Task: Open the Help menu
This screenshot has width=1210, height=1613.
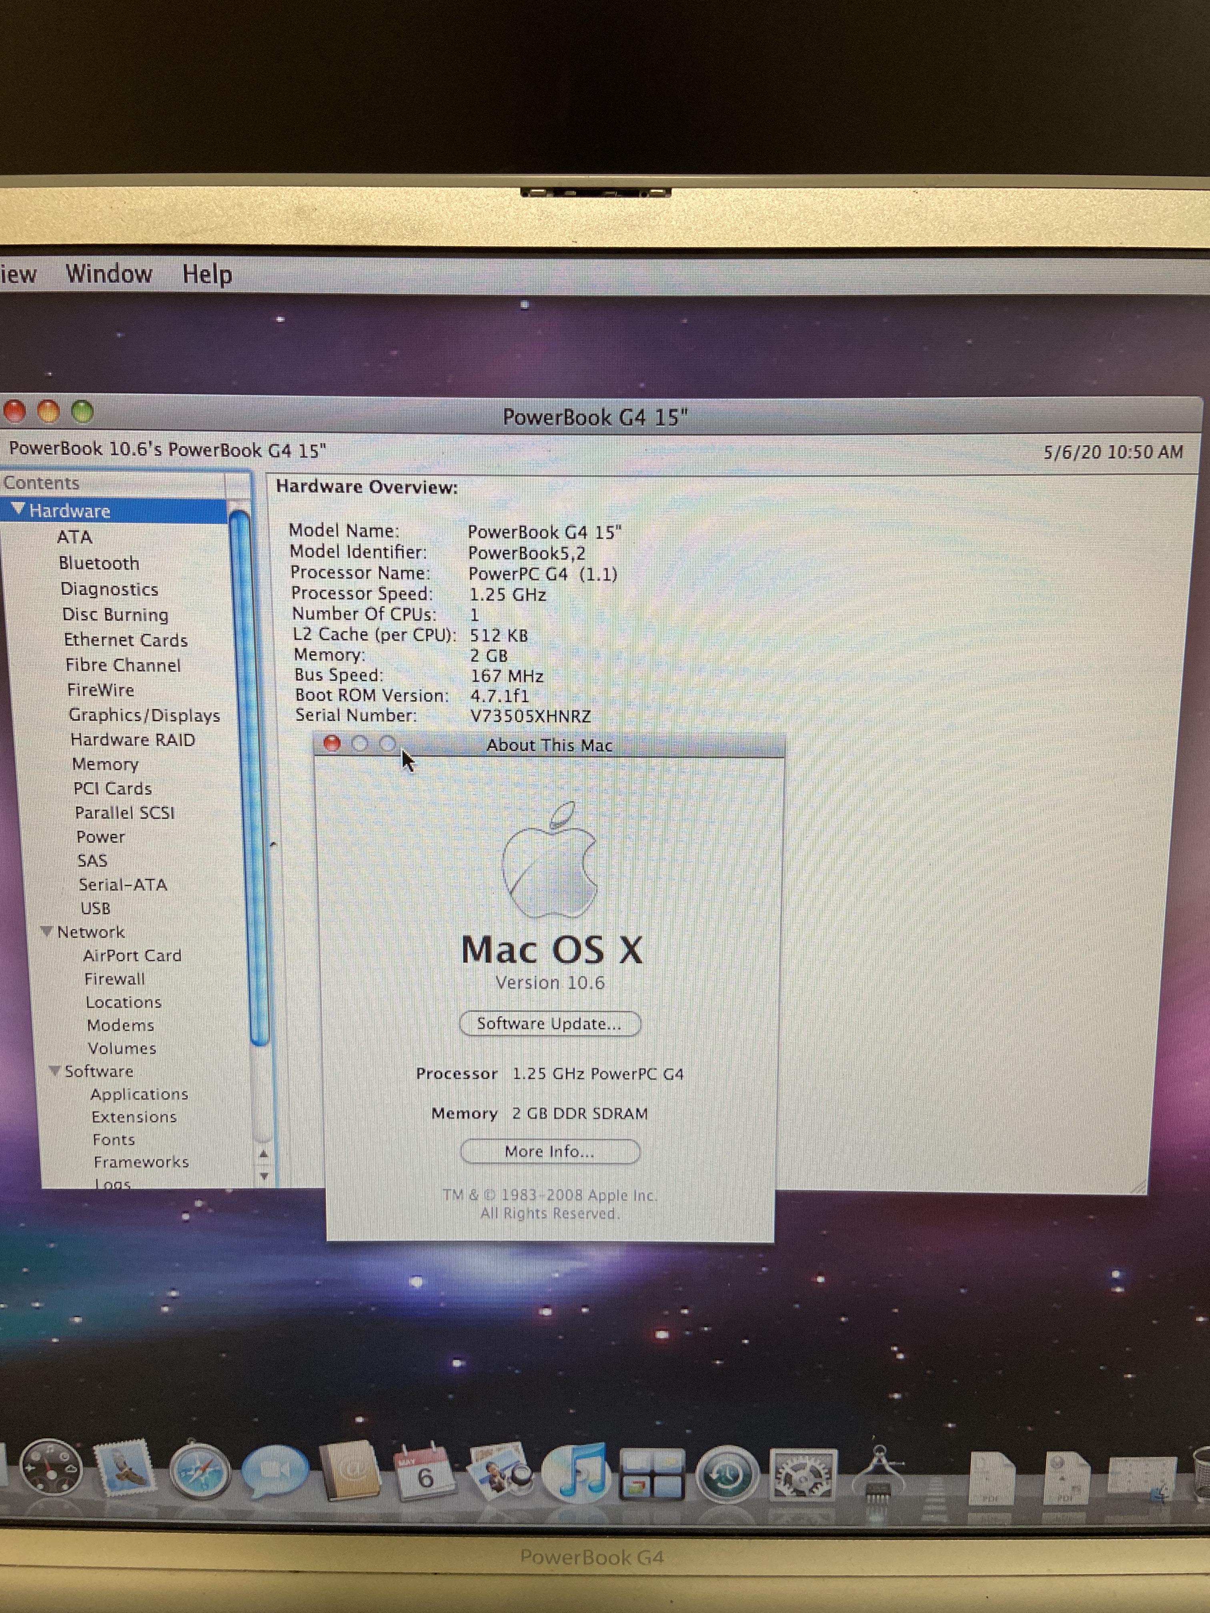Action: [x=207, y=275]
